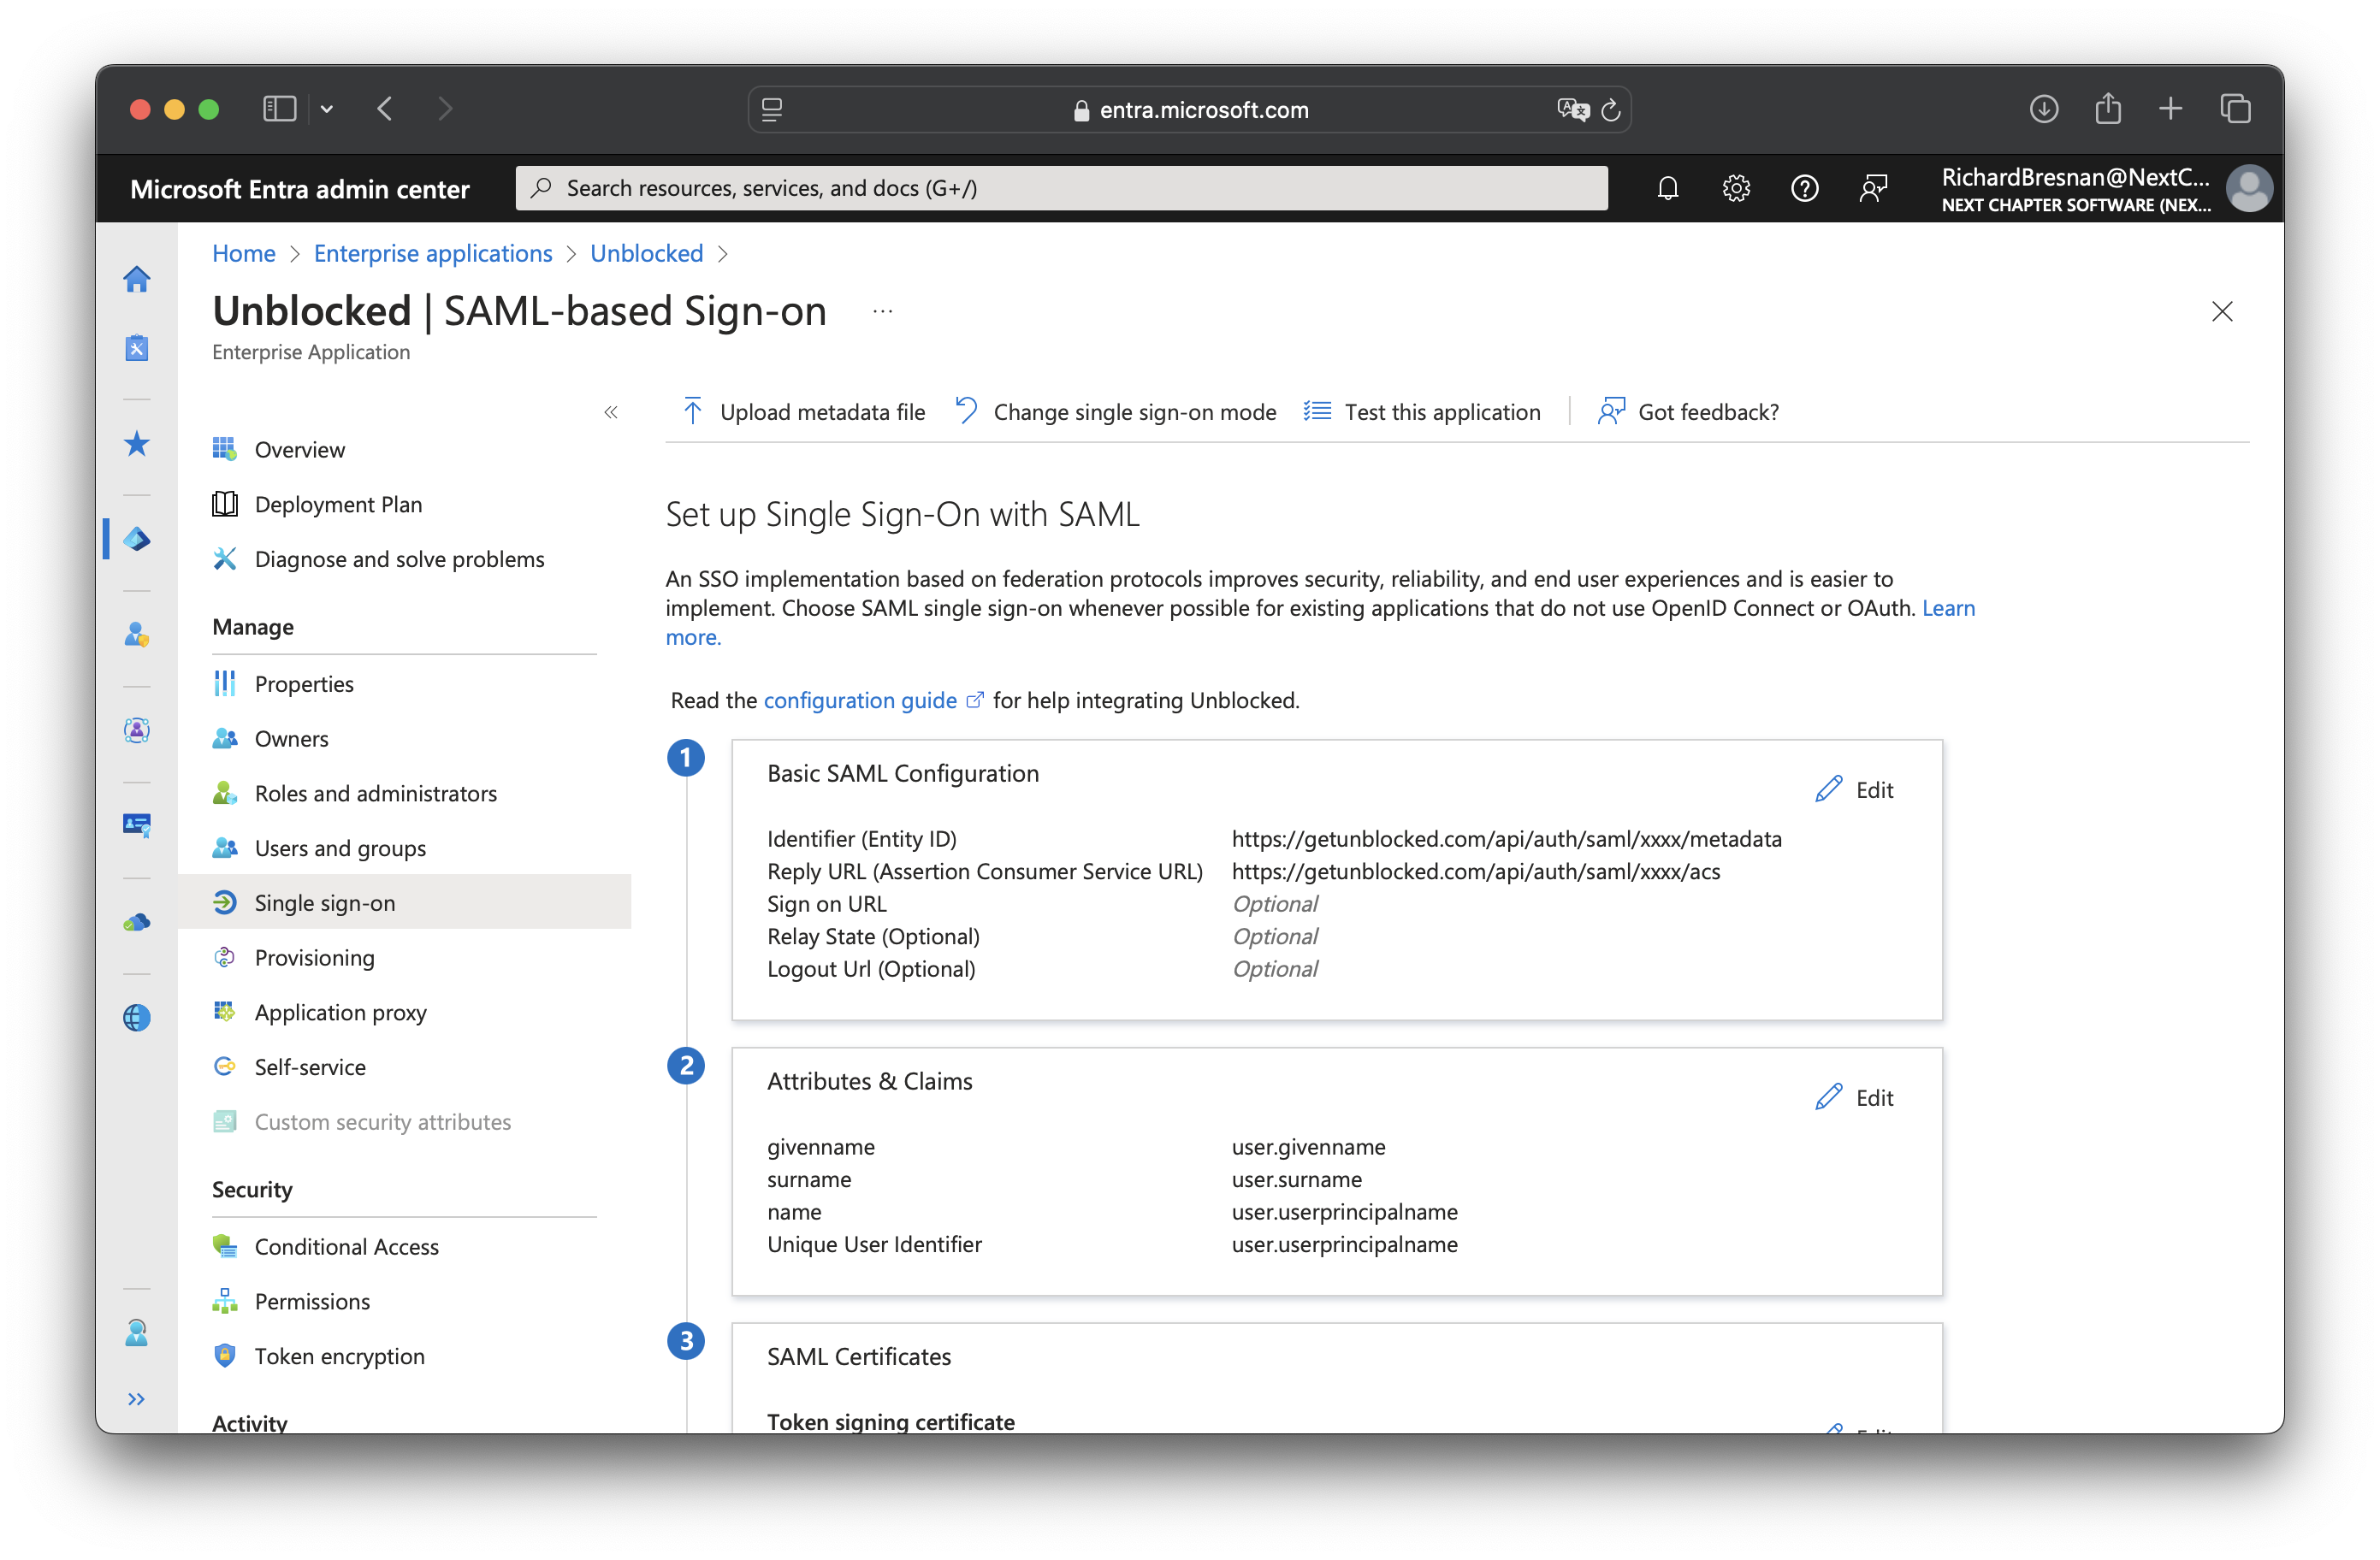Click the user-with-badge icon in left rail
Image resolution: width=2380 pixels, height=1560 pixels.
pos(137,635)
